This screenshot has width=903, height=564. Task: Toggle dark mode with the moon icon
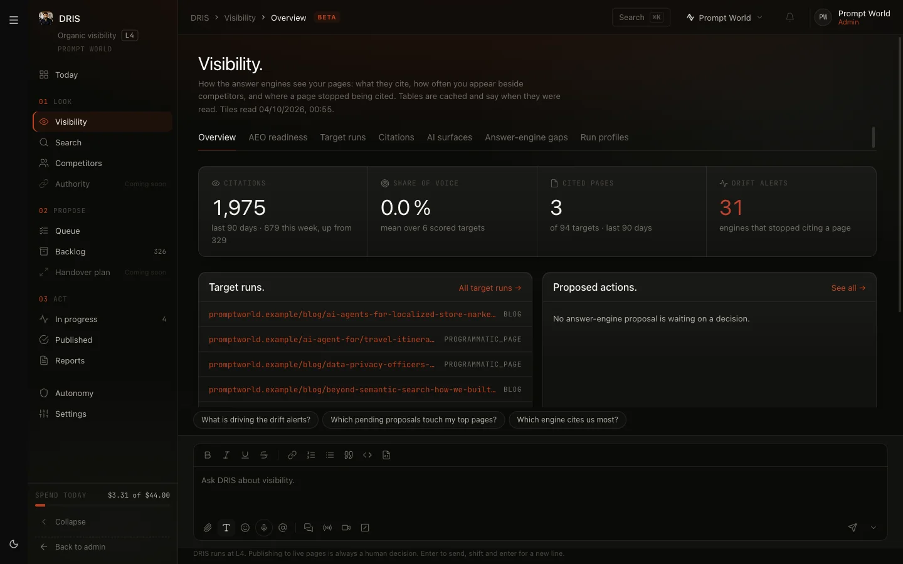tap(14, 544)
